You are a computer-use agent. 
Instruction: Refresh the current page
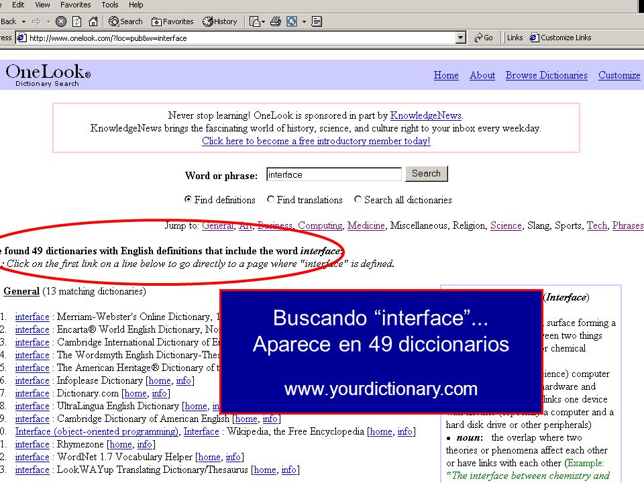click(76, 21)
